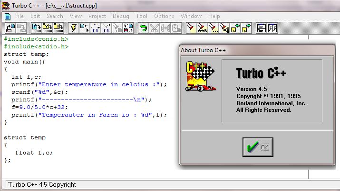Click the status bar "Turbo C++ 4.5 Copyright" text
Viewport: 340px width, 191px height.
[42, 184]
